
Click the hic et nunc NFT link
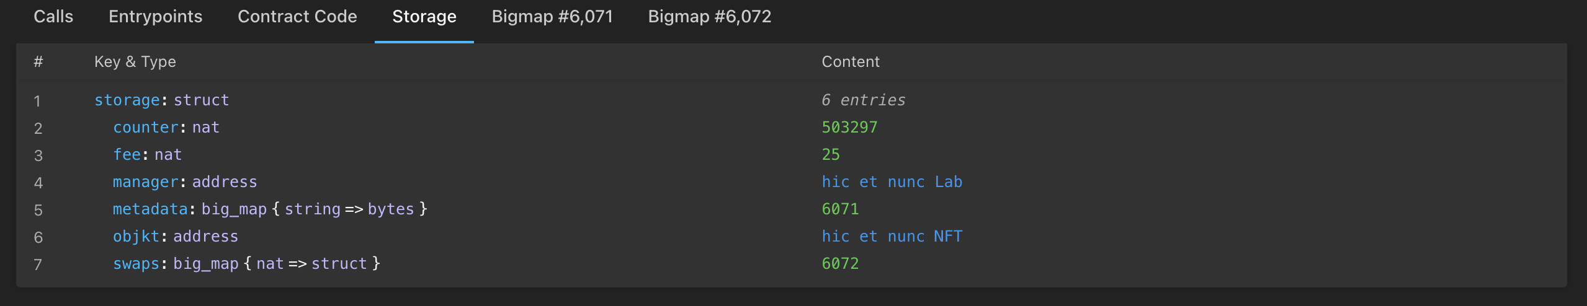click(x=892, y=237)
